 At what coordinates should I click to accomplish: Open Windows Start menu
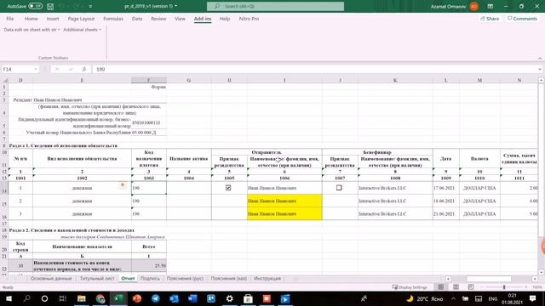tap(9, 298)
